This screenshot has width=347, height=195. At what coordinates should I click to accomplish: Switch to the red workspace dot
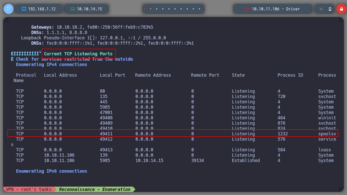(x=145, y=9)
